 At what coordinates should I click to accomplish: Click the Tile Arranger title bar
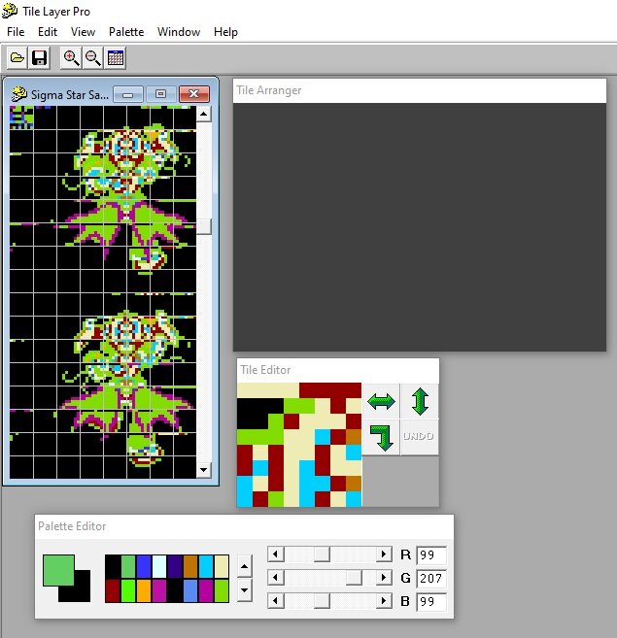coord(420,90)
